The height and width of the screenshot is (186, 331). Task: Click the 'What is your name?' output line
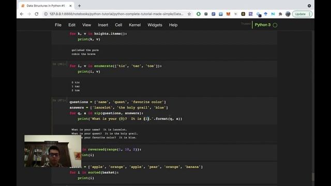click(99, 130)
